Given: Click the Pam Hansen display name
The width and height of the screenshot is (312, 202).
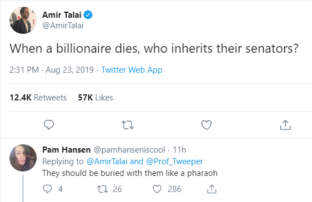Looking at the screenshot, I should tap(67, 150).
